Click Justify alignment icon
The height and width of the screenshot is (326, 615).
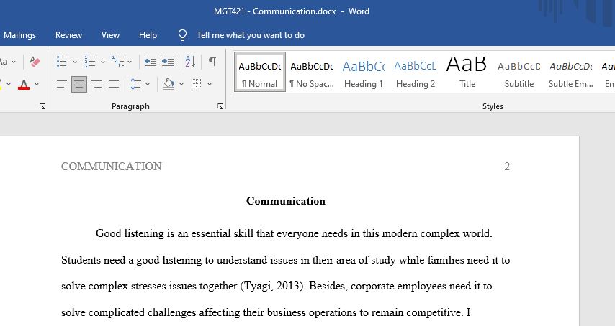(x=114, y=84)
